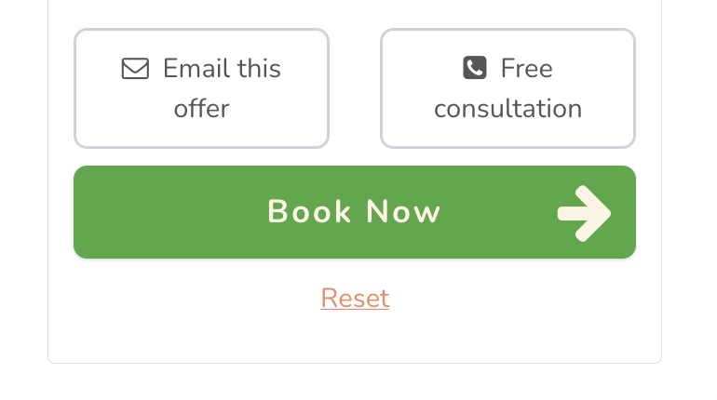717x400 pixels.
Task: Click the bottom edge of the Email this offer box
Action: pos(202,147)
